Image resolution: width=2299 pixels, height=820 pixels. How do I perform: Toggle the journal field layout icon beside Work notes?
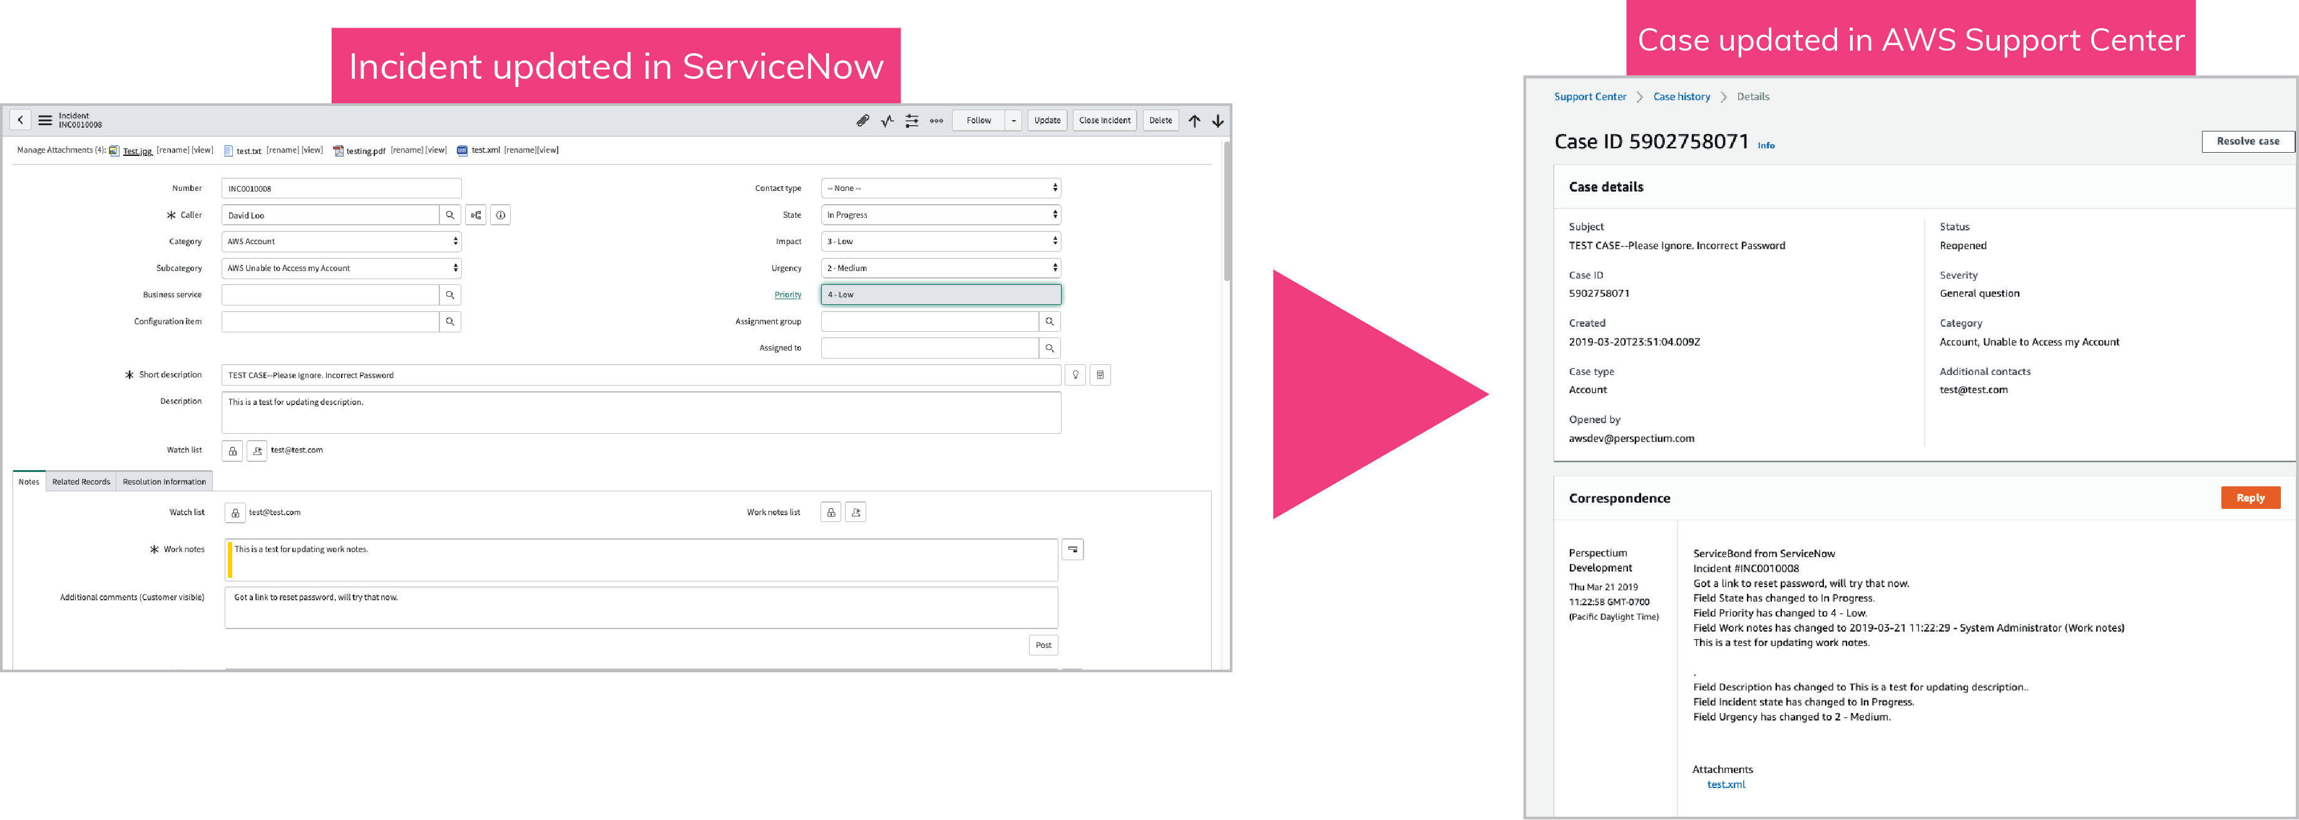click(x=1073, y=550)
